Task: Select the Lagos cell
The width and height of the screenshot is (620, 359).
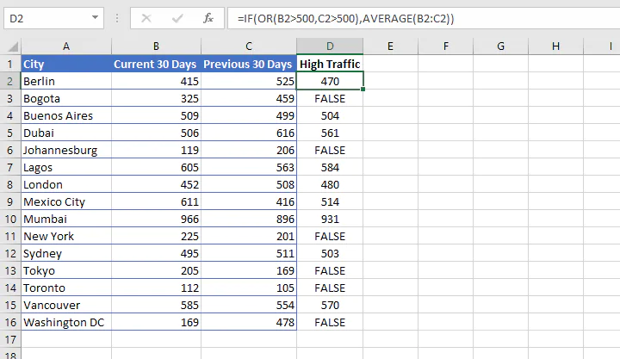Action: click(66, 167)
